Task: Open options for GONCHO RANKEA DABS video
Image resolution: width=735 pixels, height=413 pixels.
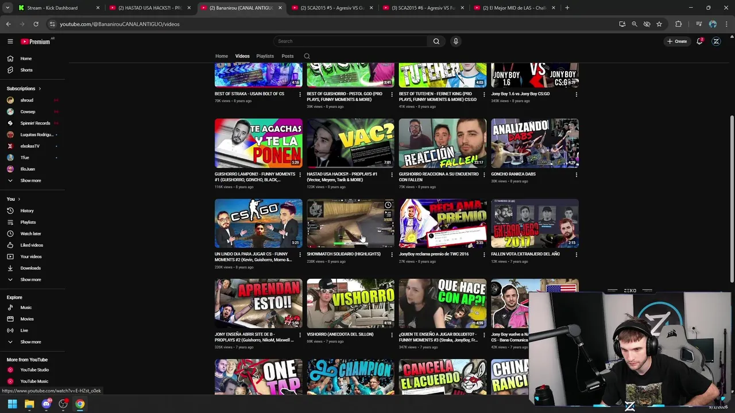Action: click(x=576, y=174)
